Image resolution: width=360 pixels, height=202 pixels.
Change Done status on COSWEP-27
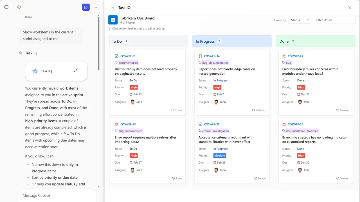(x=301, y=81)
